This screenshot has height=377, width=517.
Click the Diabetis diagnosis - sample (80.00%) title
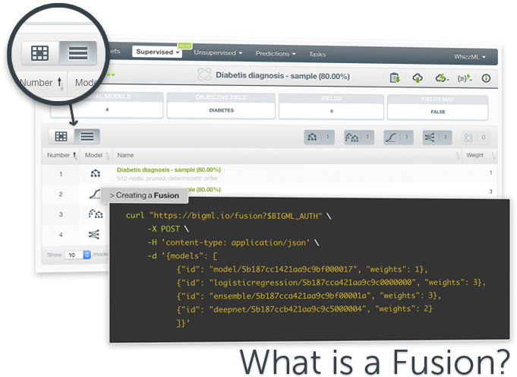(x=282, y=75)
